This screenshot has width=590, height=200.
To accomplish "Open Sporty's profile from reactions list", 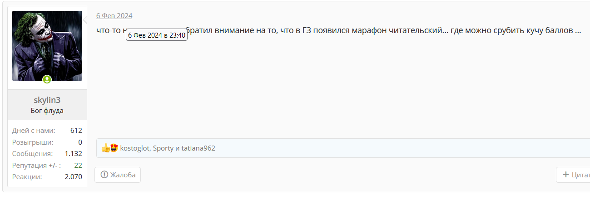I will [163, 148].
